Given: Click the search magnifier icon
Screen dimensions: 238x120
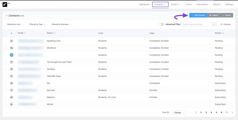Looking at the screenshot, I should [x=214, y=24].
